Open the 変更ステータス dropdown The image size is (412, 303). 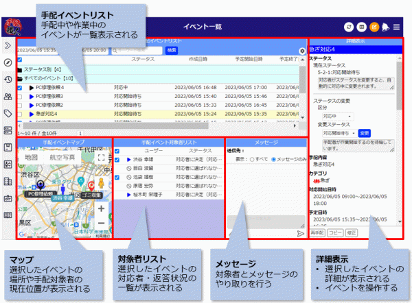pyautogui.click(x=339, y=132)
